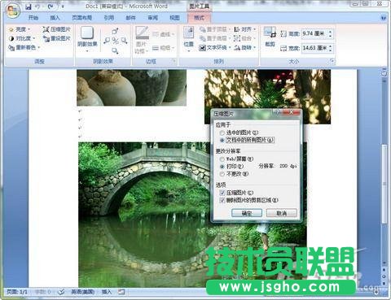Click the nudge shadow left icon

pyautogui.click(x=107, y=41)
